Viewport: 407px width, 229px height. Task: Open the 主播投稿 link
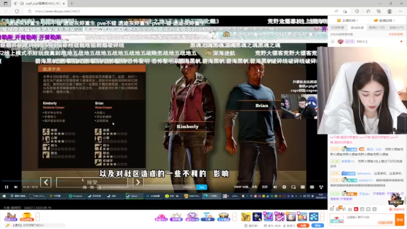(347, 20)
